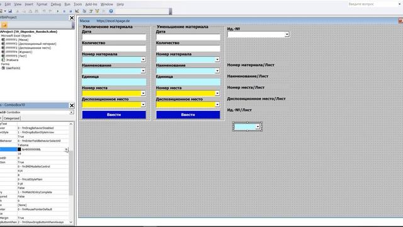Image resolution: width=403 pixels, height=227 pixels.
Task: Open the Insert menu
Action: point(29,4)
